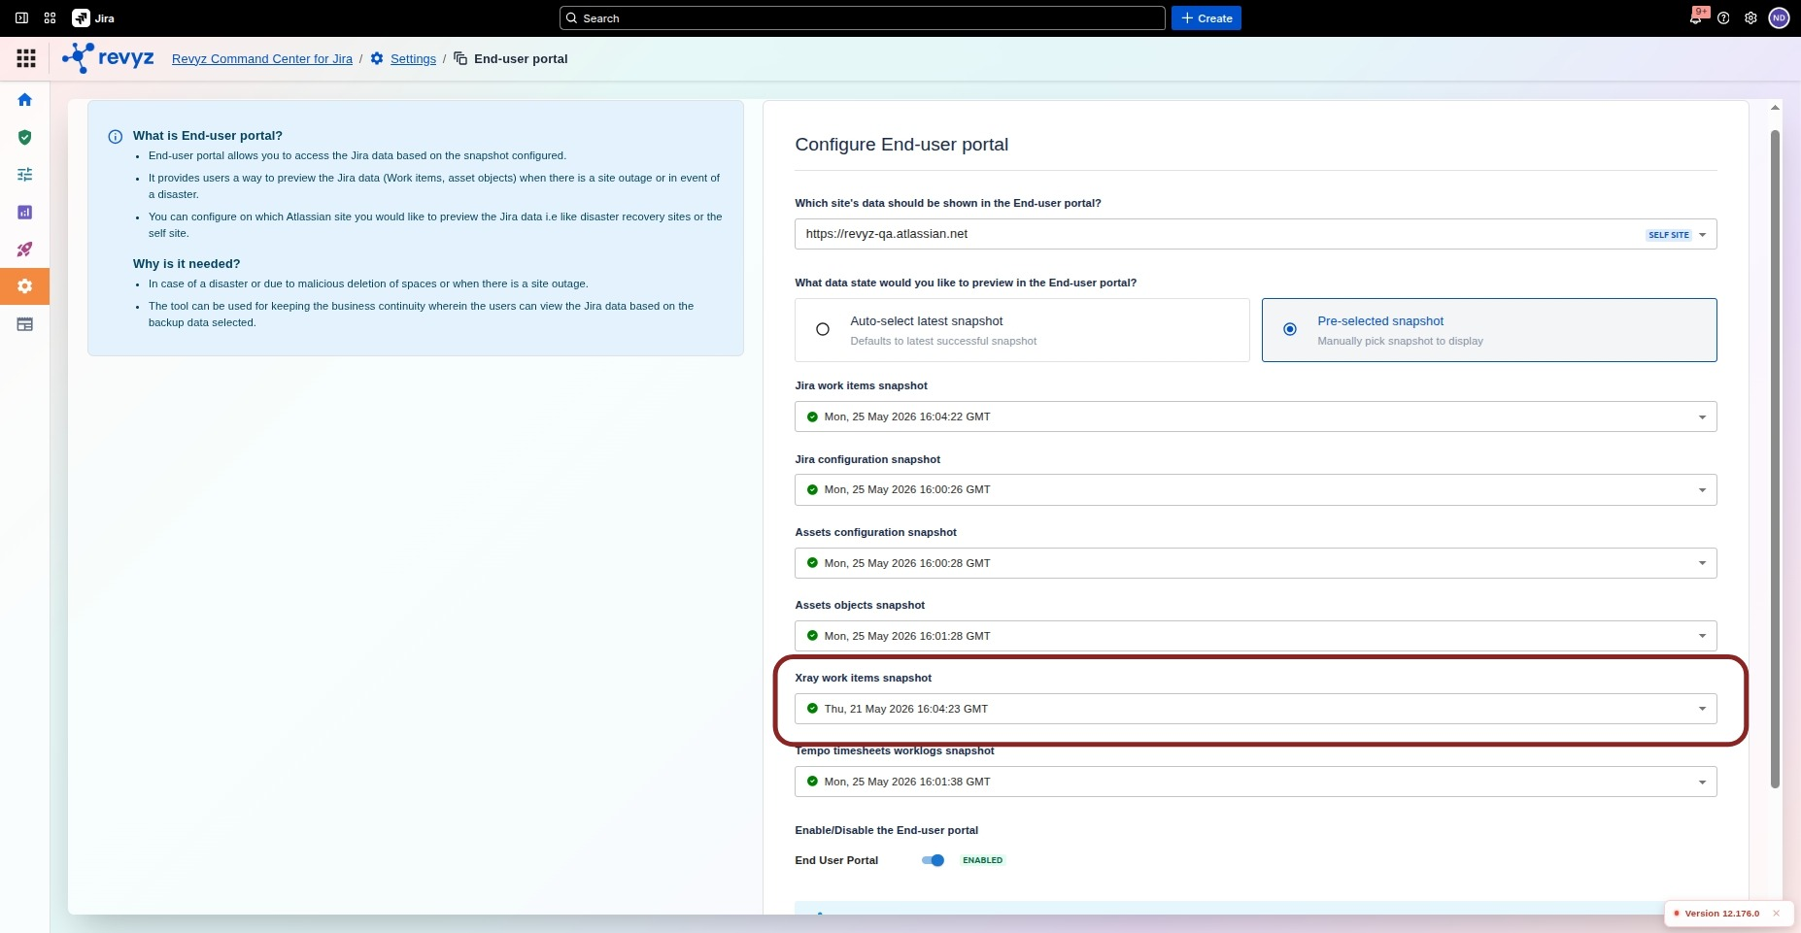Expand Assets objects snapshot dropdown
This screenshot has height=933, width=1801.
1255,636
